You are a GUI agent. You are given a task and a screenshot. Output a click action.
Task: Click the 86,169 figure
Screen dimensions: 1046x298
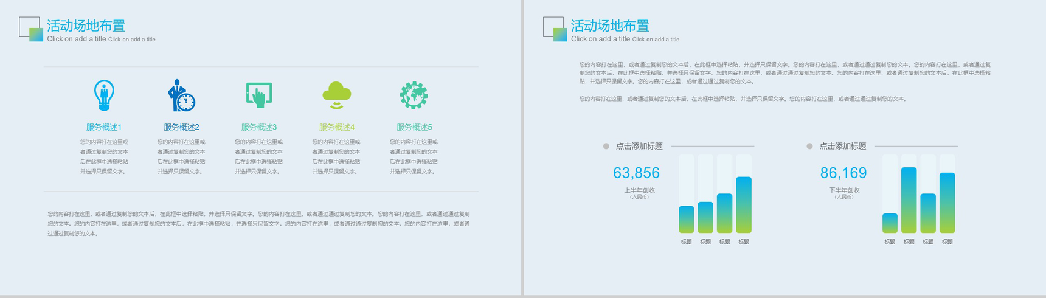point(843,173)
